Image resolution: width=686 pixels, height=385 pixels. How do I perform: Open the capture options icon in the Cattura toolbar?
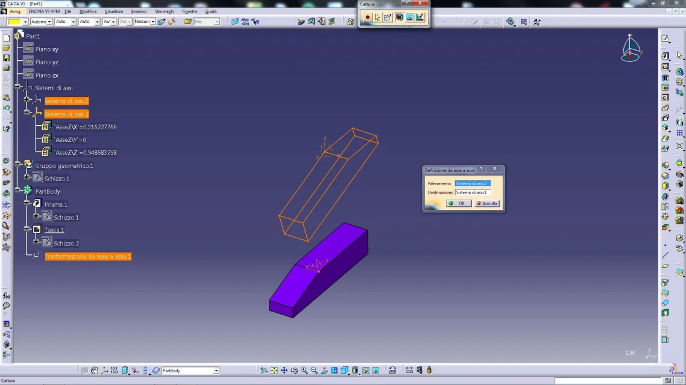(388, 17)
